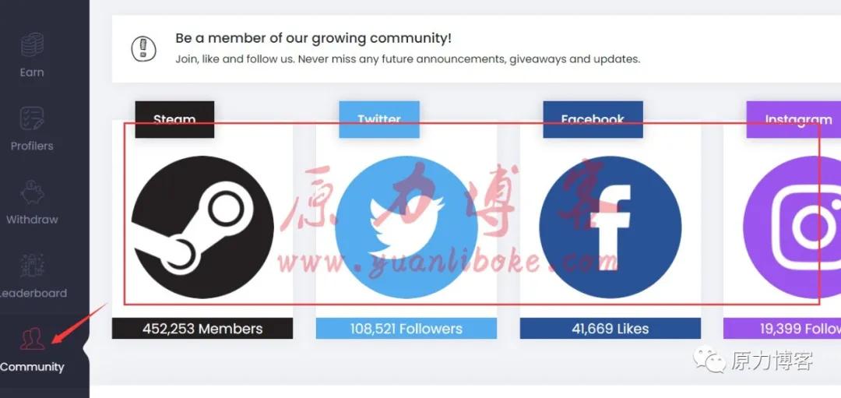
Task: Click the Facebook circular logo
Action: 610,227
